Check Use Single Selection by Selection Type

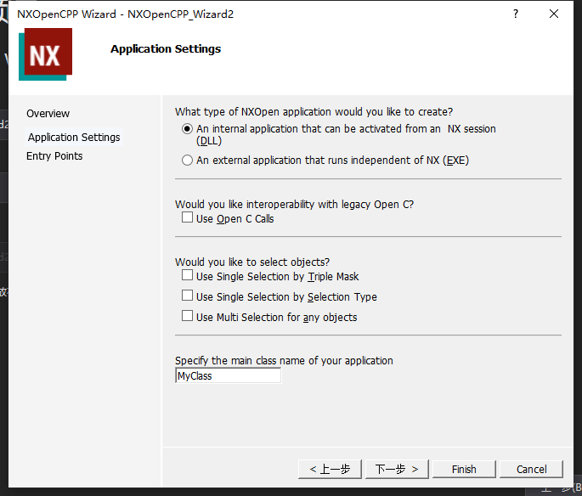tap(187, 296)
